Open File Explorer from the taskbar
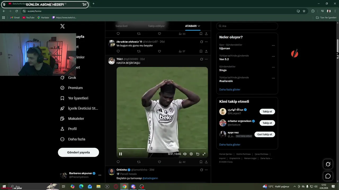The width and height of the screenshot is (339, 190). tap(99, 187)
